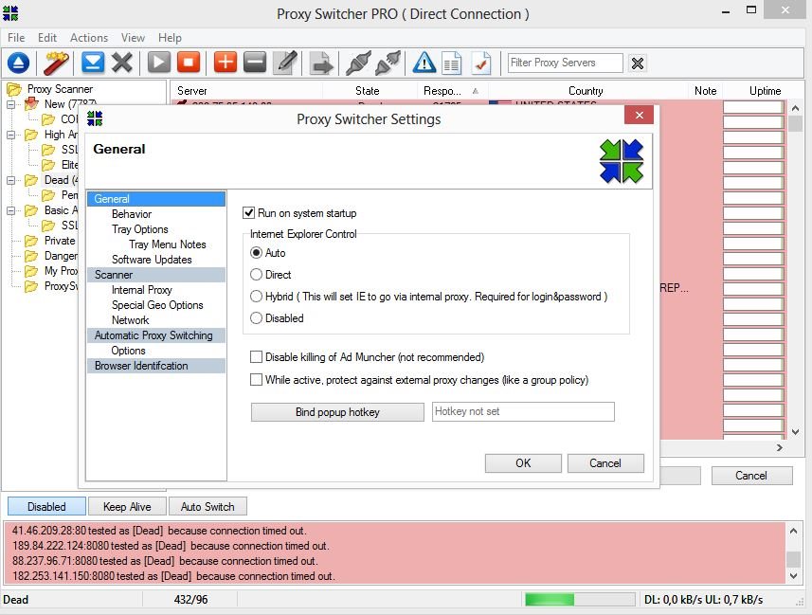
Task: Open the View menu
Action: [133, 38]
